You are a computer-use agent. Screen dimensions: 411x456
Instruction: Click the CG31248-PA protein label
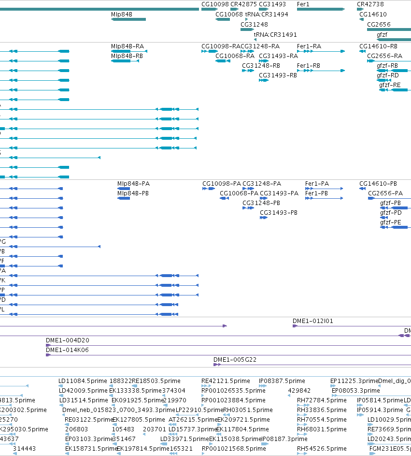(x=262, y=183)
